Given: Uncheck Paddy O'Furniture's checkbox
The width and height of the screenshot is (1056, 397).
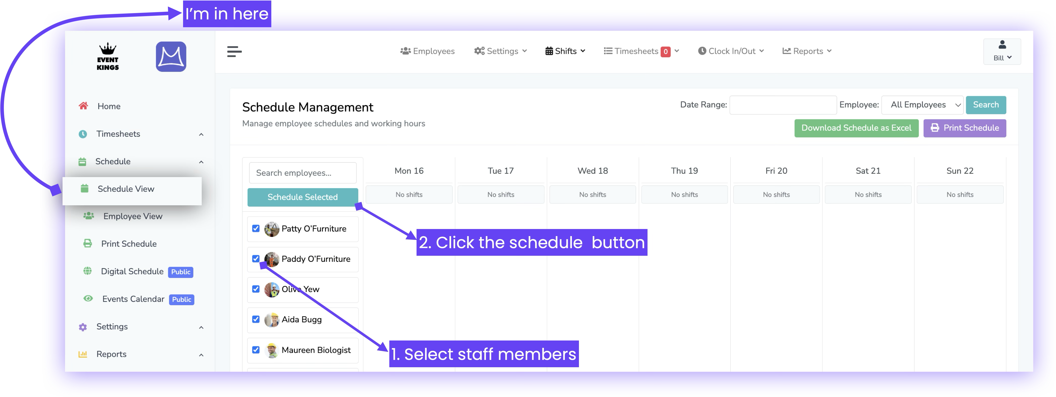Looking at the screenshot, I should pyautogui.click(x=256, y=259).
